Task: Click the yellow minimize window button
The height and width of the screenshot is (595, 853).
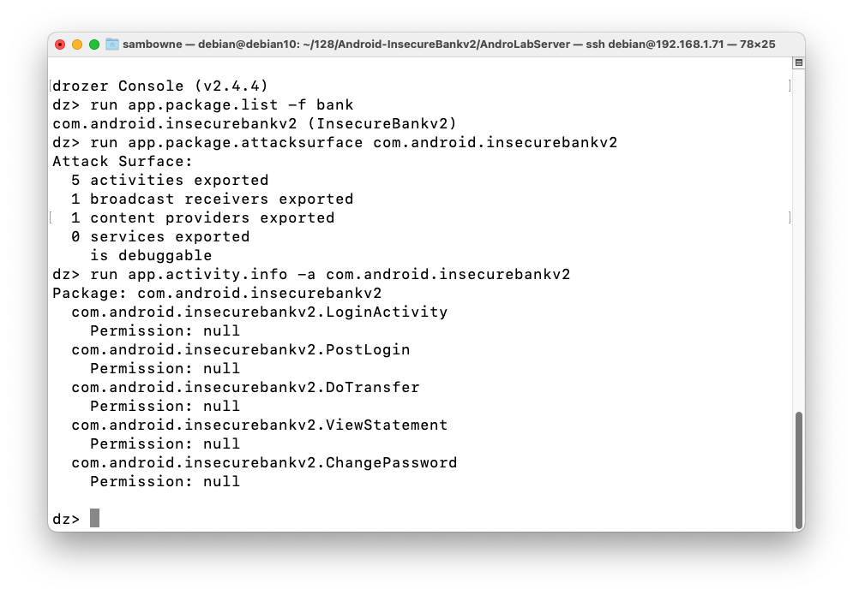Action: [77, 45]
